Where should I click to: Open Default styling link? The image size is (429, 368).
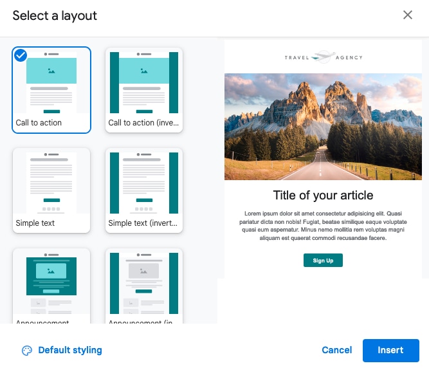coord(70,350)
